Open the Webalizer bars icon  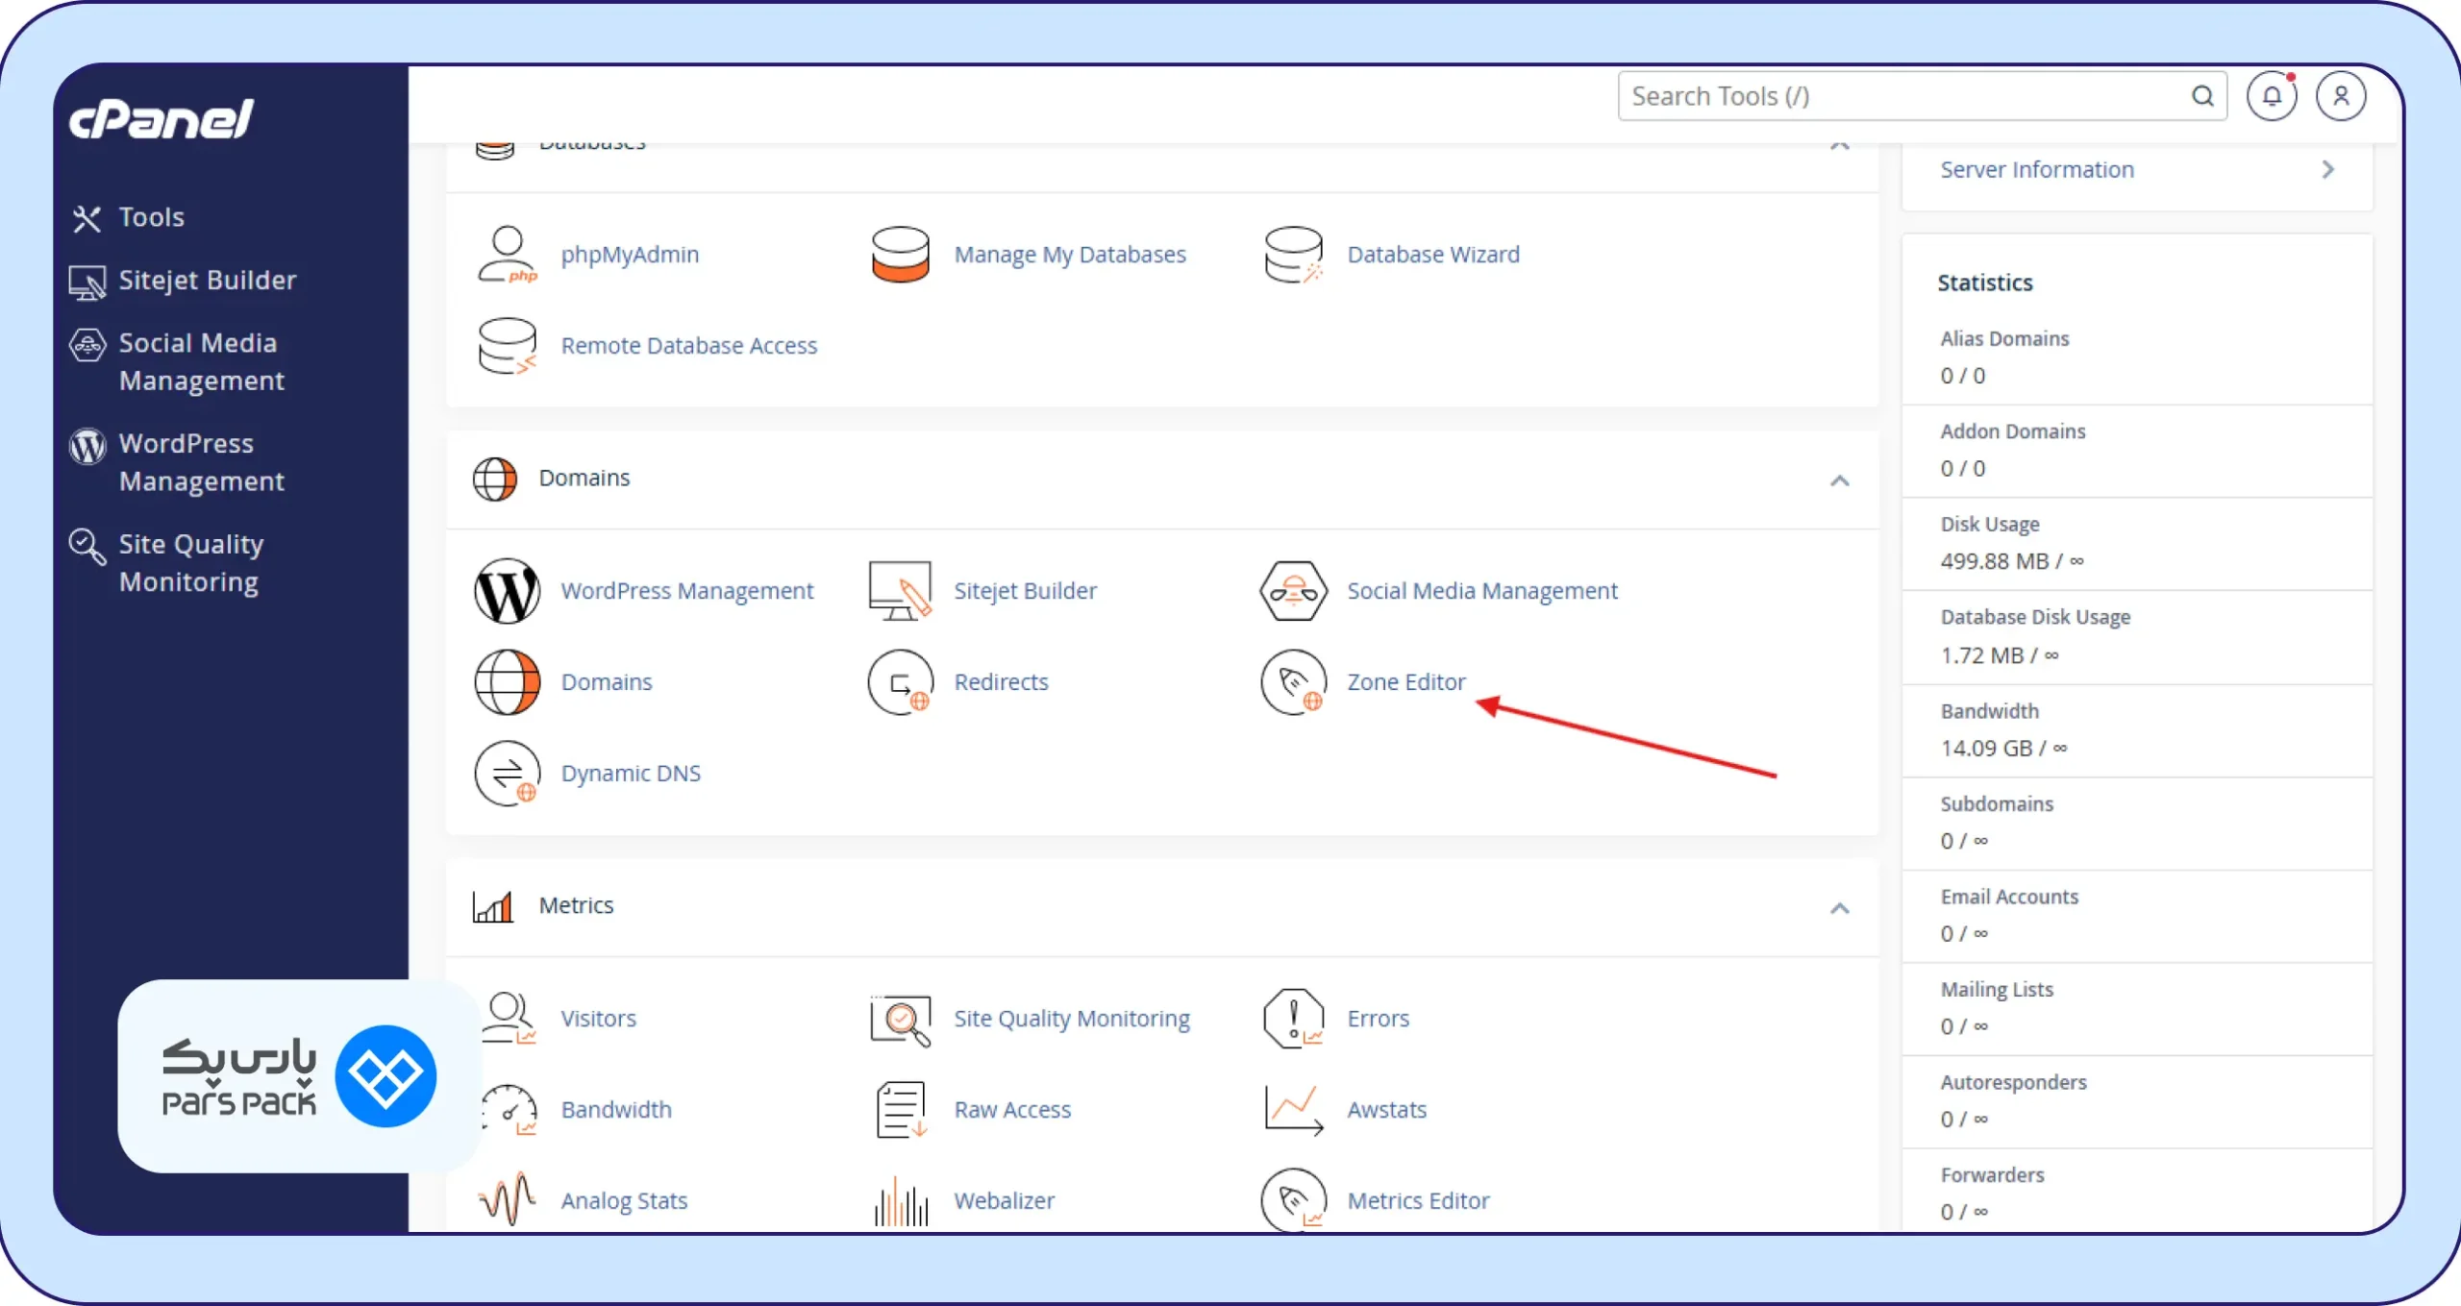[901, 1201]
